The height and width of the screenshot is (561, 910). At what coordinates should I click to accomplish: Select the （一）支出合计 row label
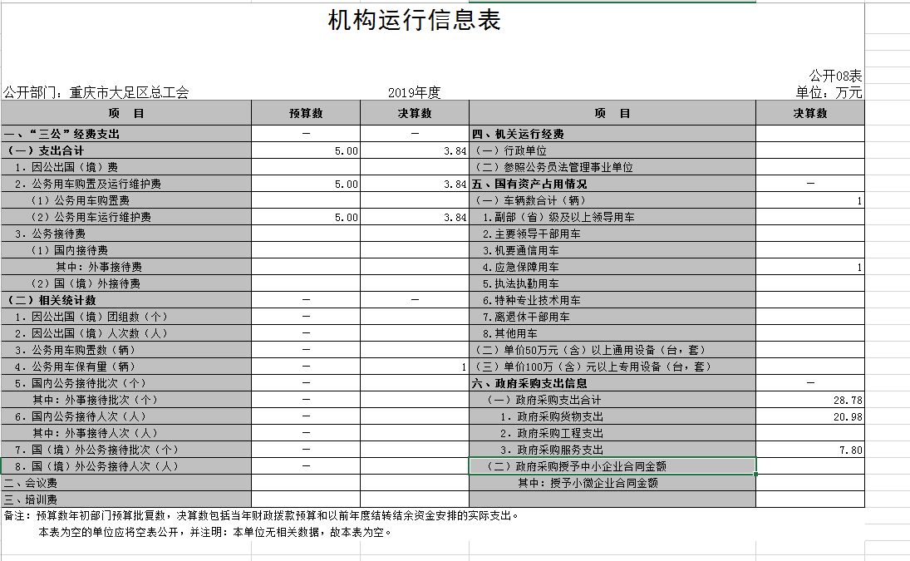click(46, 150)
